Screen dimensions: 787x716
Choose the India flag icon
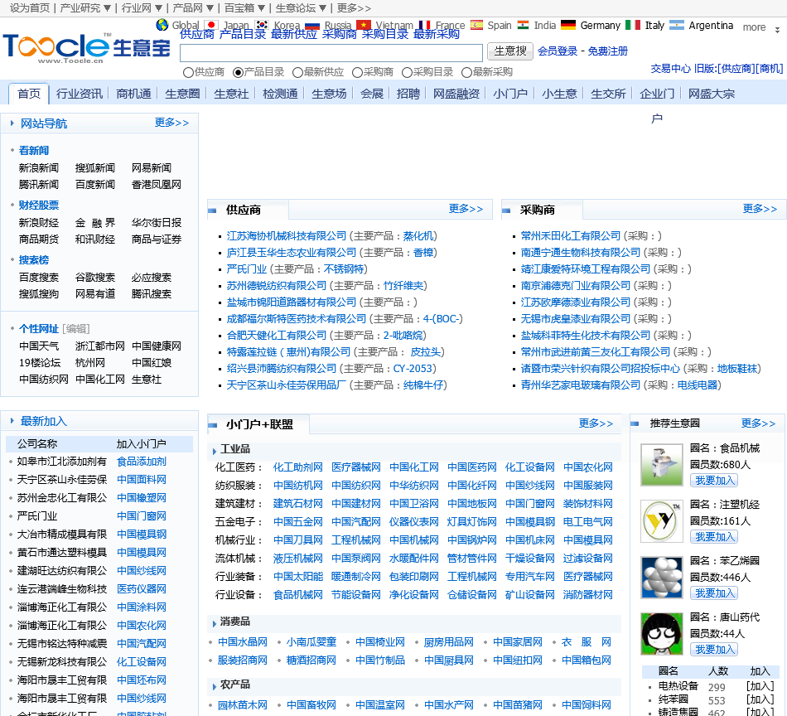pos(524,25)
